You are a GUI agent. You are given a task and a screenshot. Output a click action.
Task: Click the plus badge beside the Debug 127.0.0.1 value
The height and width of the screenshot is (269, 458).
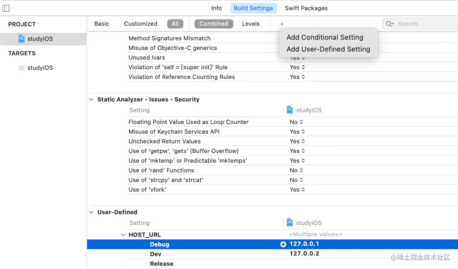283,244
